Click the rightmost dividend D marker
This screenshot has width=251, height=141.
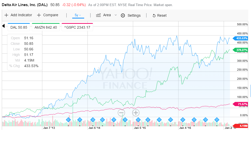217,120
